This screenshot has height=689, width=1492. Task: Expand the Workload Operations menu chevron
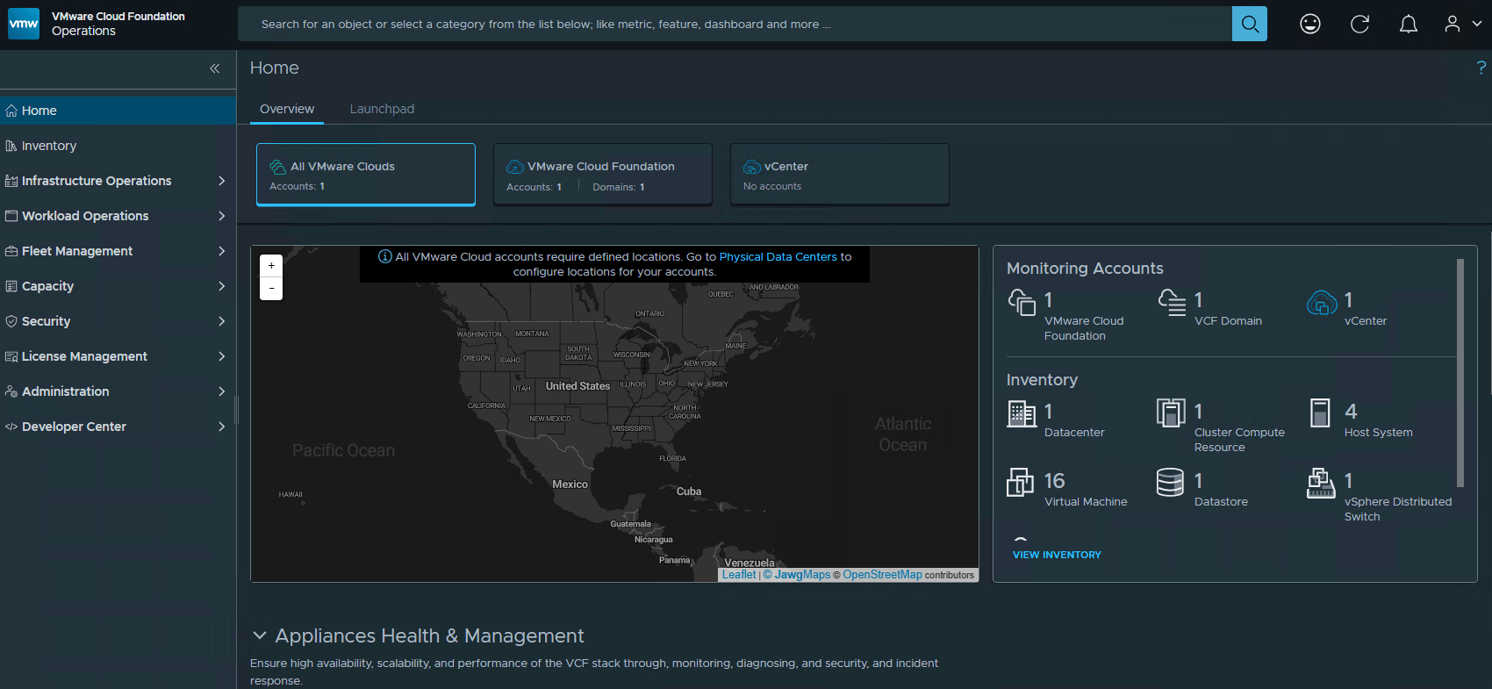click(222, 216)
